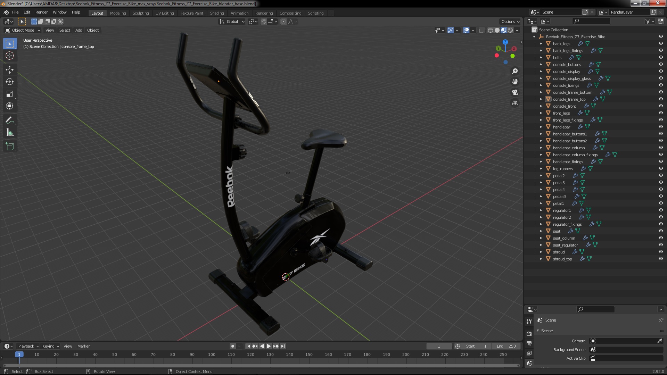Toggle proportional editing button
This screenshot has height=375, width=667.
coord(283,22)
